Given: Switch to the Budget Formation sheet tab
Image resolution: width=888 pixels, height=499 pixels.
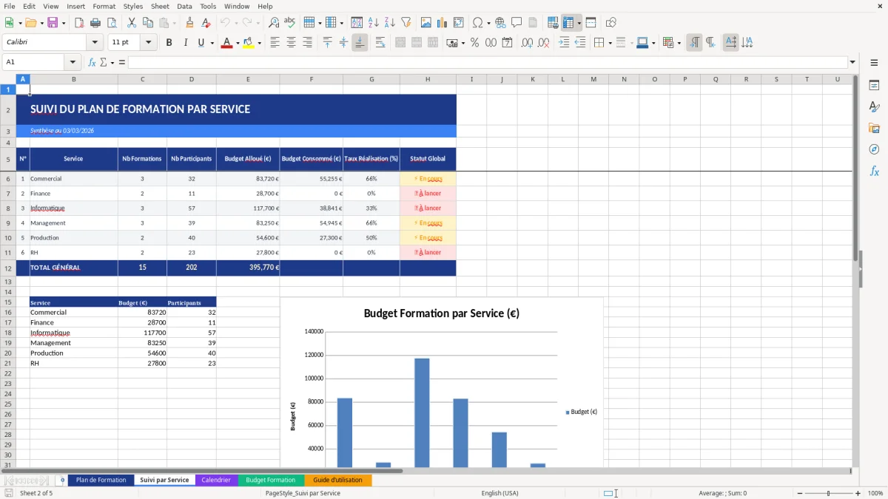Looking at the screenshot, I should 270,480.
